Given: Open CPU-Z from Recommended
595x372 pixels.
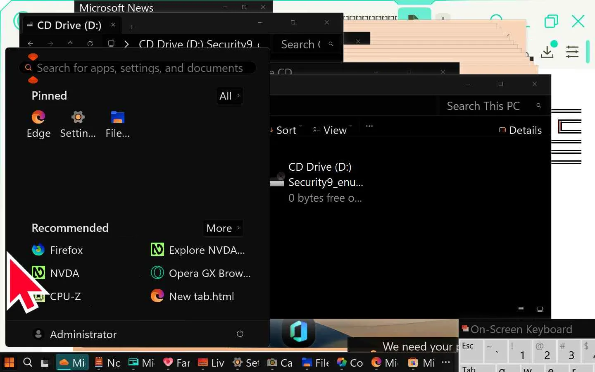Looking at the screenshot, I should click(57, 296).
